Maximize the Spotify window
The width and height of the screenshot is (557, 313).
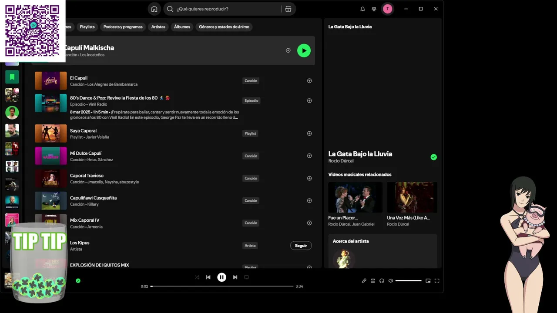tap(421, 9)
